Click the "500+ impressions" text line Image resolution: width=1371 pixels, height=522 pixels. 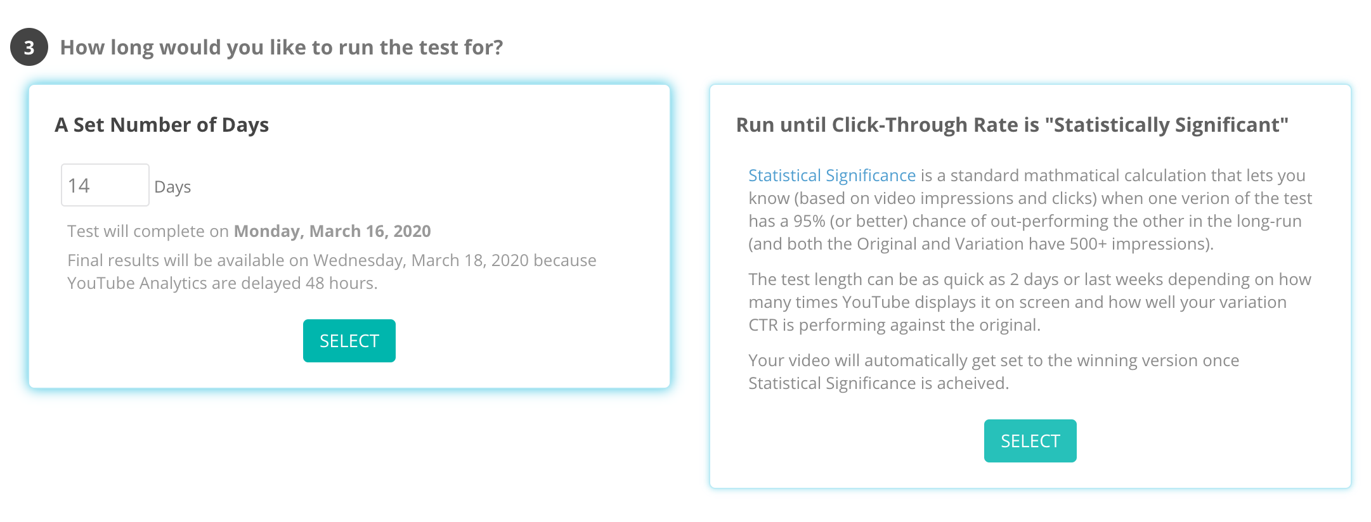[x=980, y=244]
